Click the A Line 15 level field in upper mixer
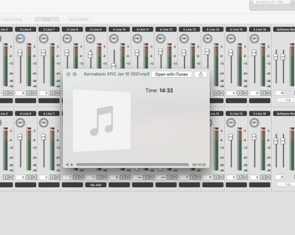Viewport: 295px width, 235px height. tap(231, 93)
